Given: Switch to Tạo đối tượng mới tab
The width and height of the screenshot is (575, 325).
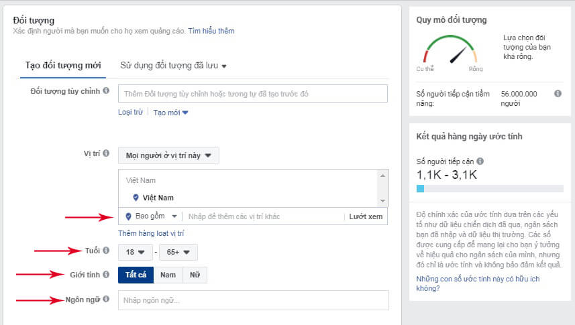Looking at the screenshot, I should (63, 66).
